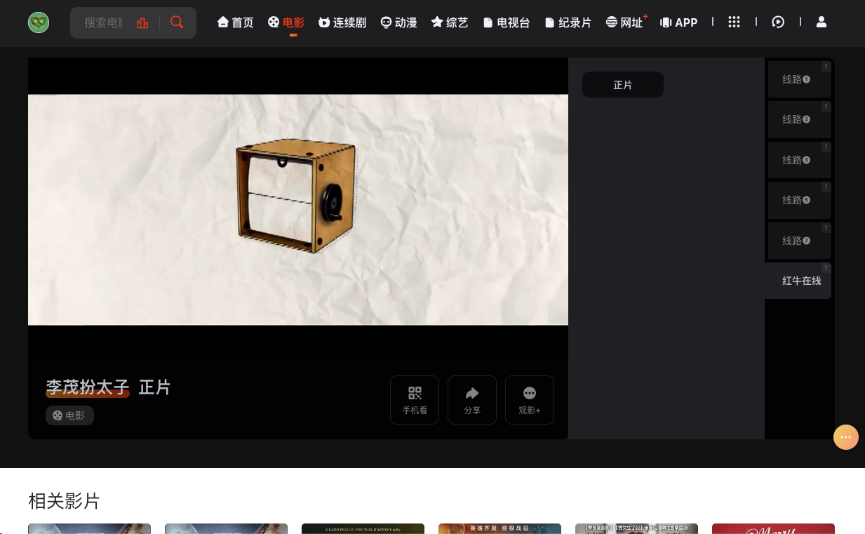Click the red search magnifier icon
The width and height of the screenshot is (865, 534).
177,22
